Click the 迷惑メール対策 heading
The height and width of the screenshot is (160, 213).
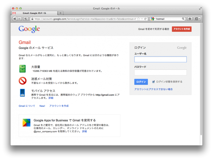[x=42, y=79]
